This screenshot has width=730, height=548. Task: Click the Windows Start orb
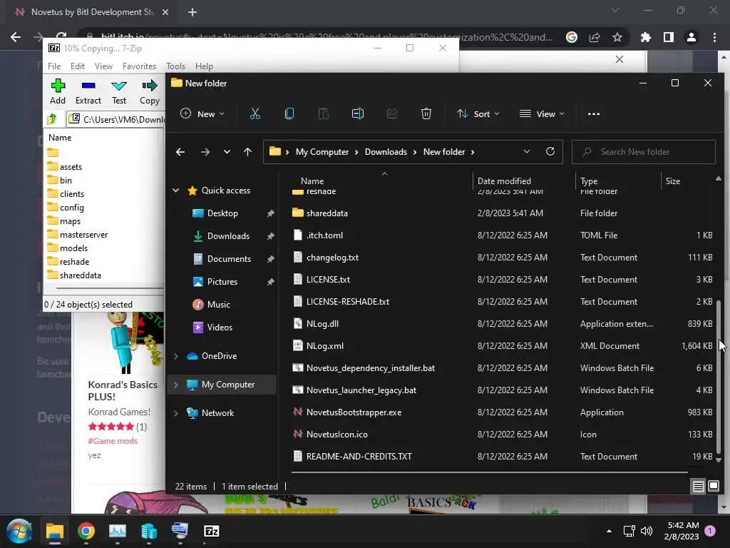(x=19, y=531)
